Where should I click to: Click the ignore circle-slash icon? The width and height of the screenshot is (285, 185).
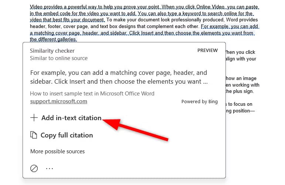tap(34, 168)
